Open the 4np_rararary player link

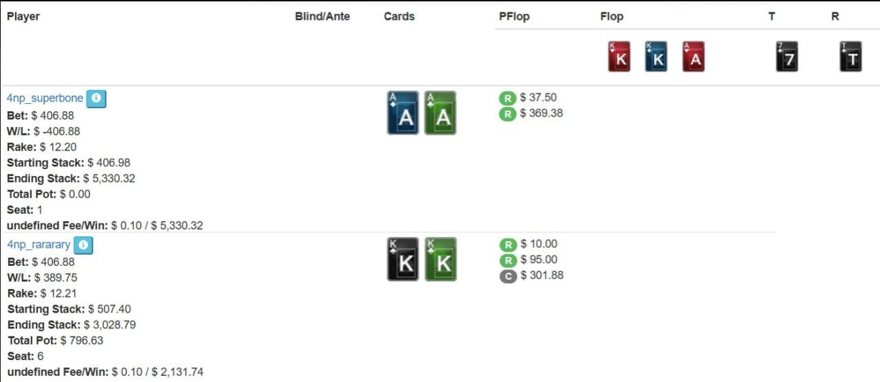(38, 245)
